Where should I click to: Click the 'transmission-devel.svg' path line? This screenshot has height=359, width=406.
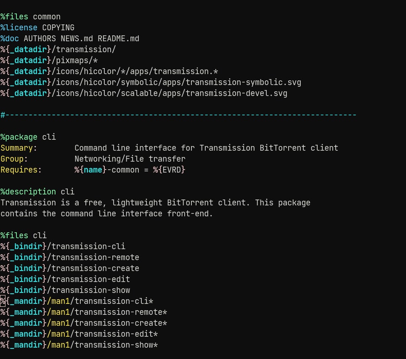(144, 93)
